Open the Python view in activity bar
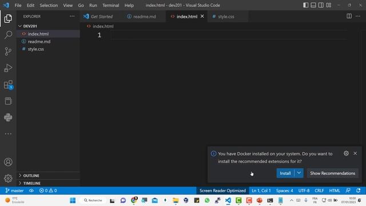The height and width of the screenshot is (206, 366). (x=8, y=117)
